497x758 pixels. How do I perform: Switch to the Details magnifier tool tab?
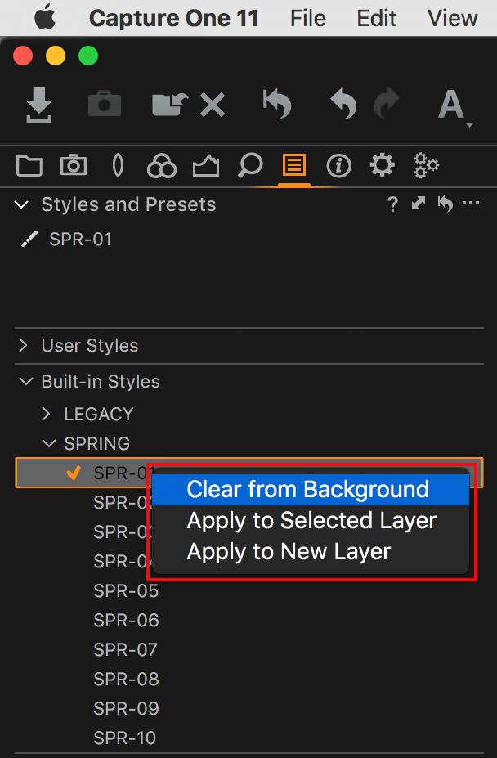coord(250,166)
